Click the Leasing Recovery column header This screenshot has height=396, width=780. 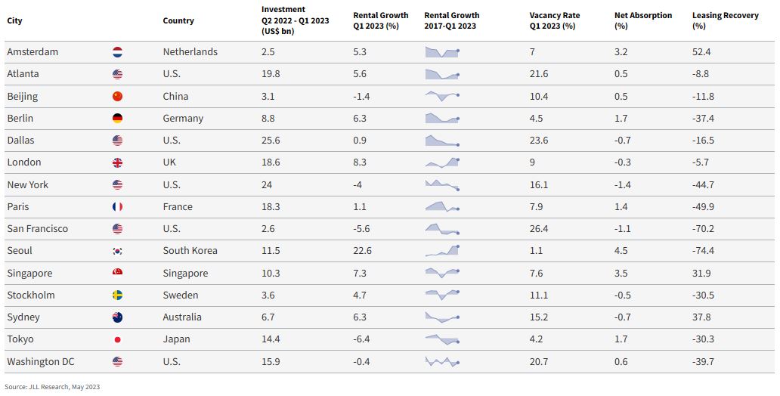pos(725,20)
